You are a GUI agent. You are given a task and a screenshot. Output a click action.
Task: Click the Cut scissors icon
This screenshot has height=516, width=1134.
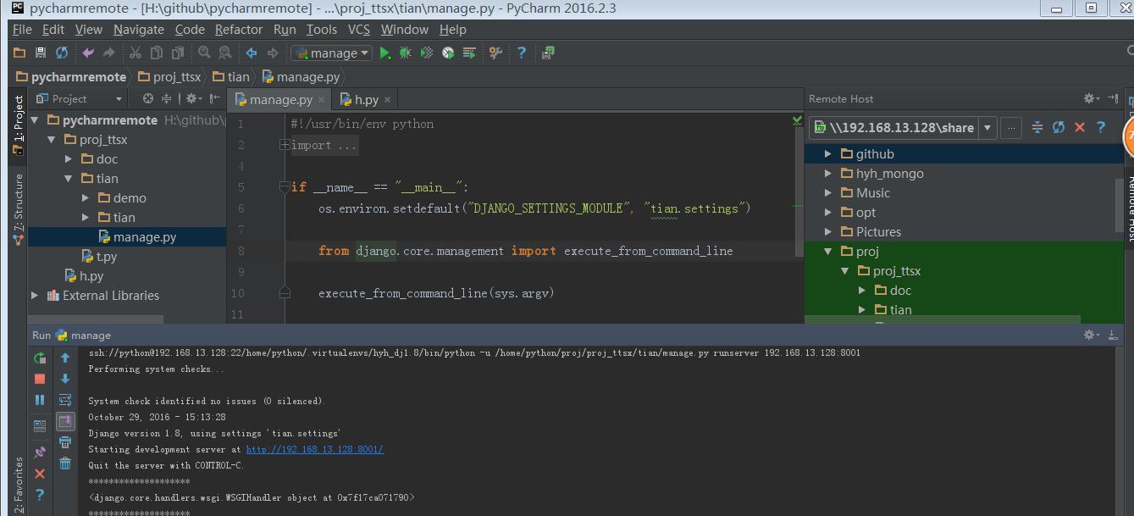pos(136,53)
